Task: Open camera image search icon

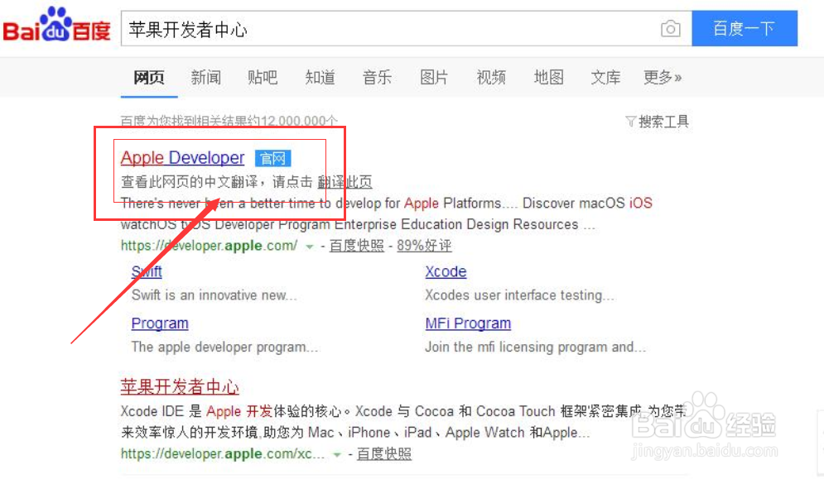Action: tap(670, 28)
